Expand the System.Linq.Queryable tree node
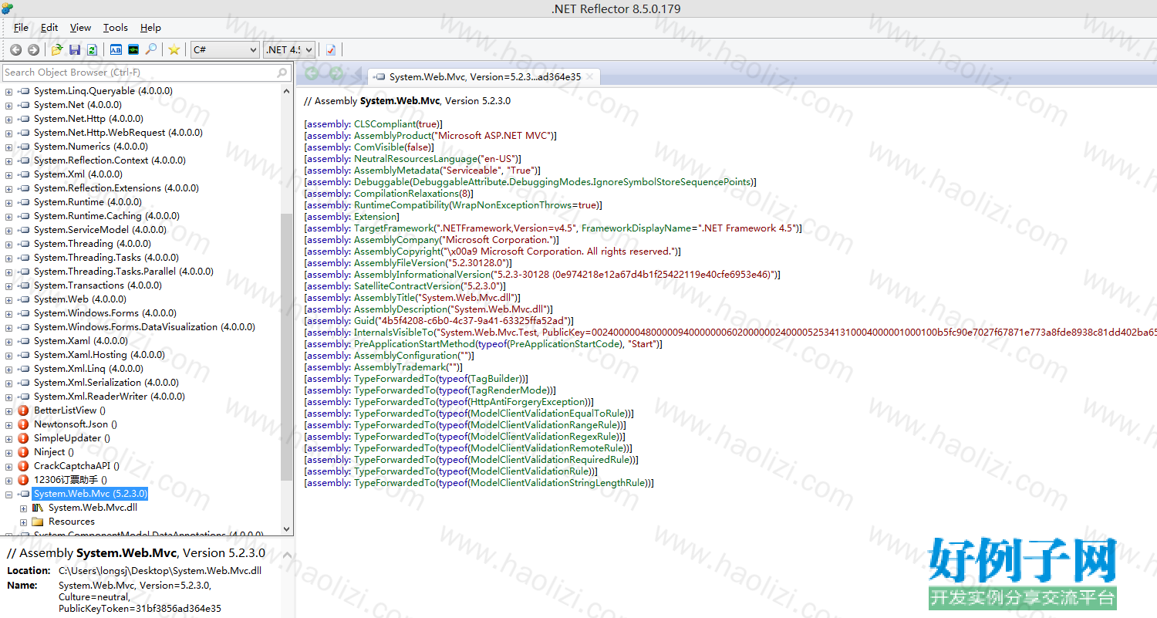1157x618 pixels. pyautogui.click(x=9, y=91)
